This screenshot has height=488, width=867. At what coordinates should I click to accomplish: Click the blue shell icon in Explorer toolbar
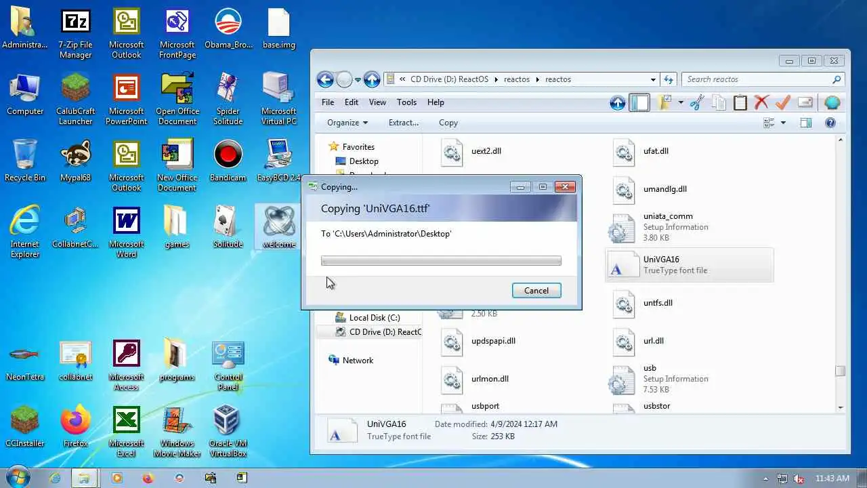click(x=832, y=103)
